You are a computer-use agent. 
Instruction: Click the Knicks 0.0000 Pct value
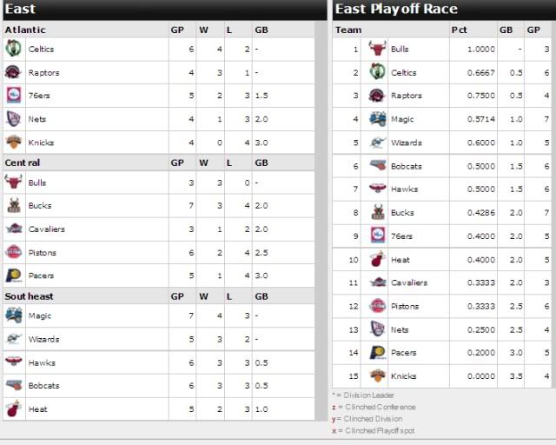tap(480, 376)
